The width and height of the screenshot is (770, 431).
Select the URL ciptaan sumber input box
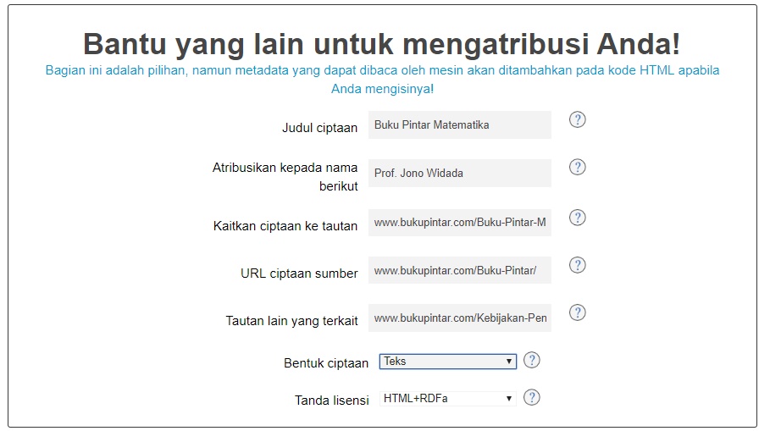pos(459,271)
